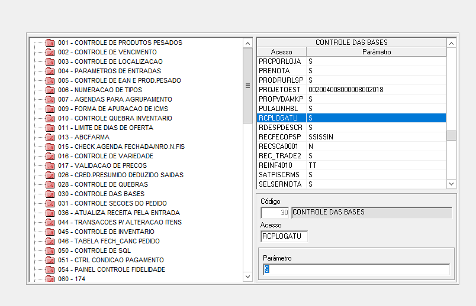Click parameter value 002004008000008002018

point(346,90)
